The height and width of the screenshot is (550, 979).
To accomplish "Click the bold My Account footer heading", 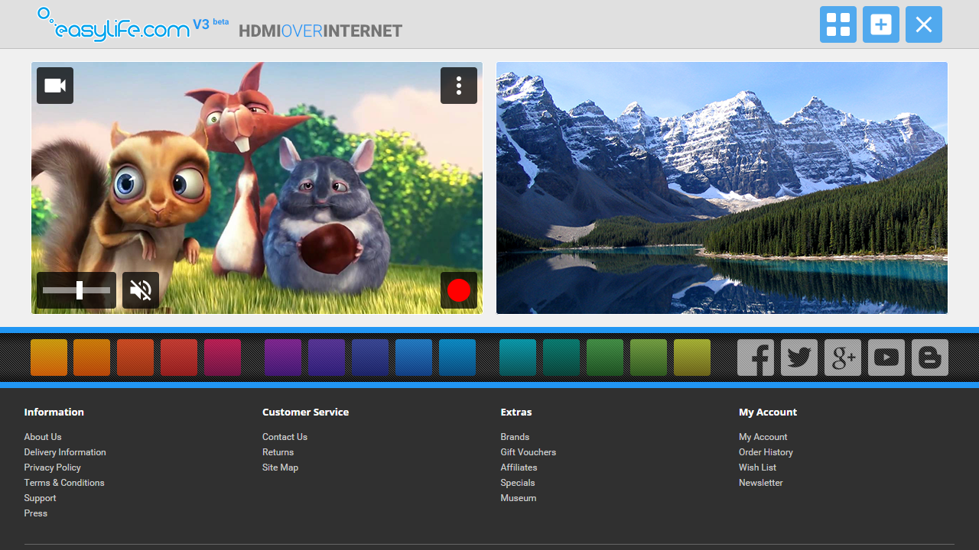I will pos(768,412).
